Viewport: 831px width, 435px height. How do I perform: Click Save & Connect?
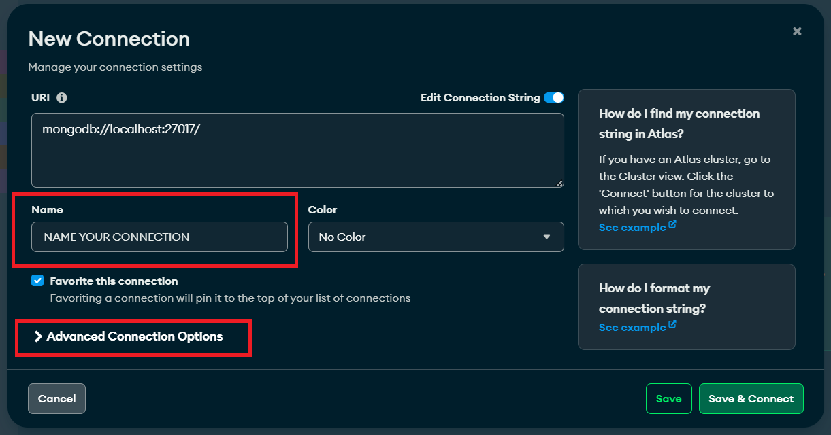click(x=751, y=399)
